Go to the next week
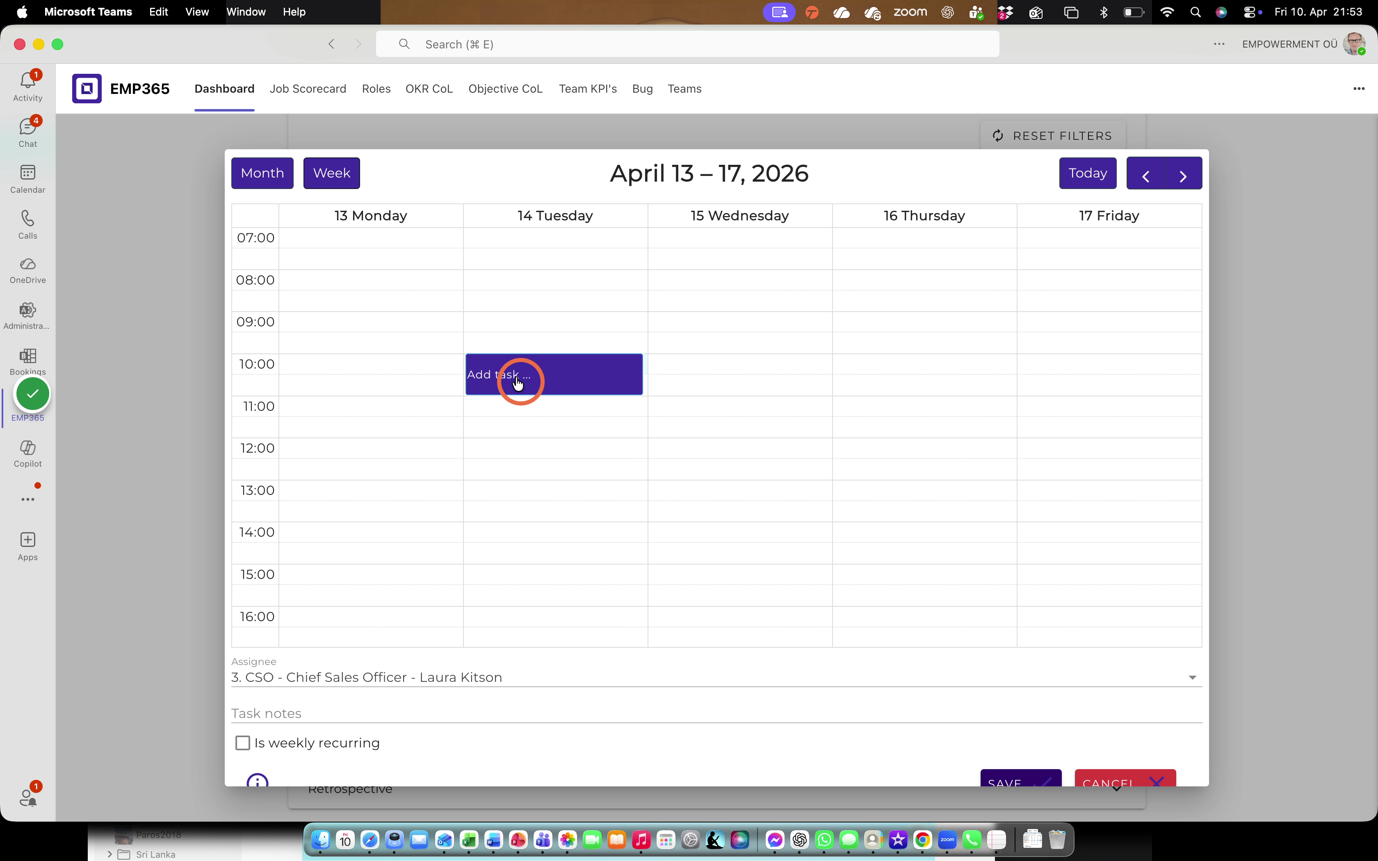The image size is (1378, 861). 1183,173
